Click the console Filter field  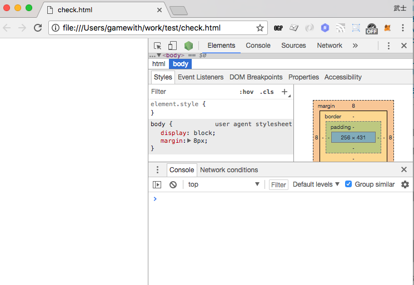tap(278, 184)
